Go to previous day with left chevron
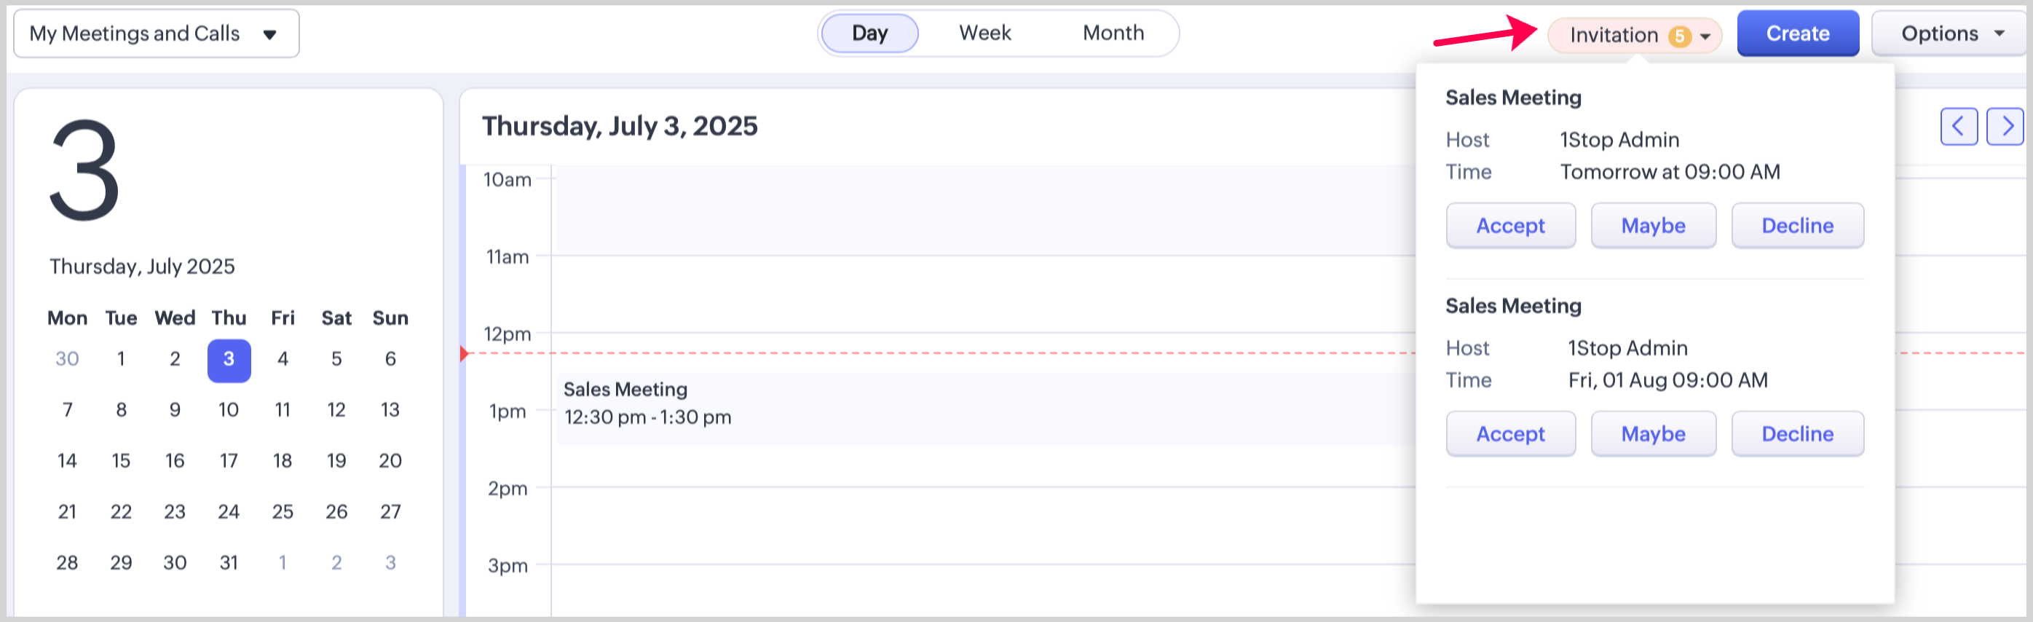This screenshot has width=2033, height=622. pyautogui.click(x=1958, y=126)
